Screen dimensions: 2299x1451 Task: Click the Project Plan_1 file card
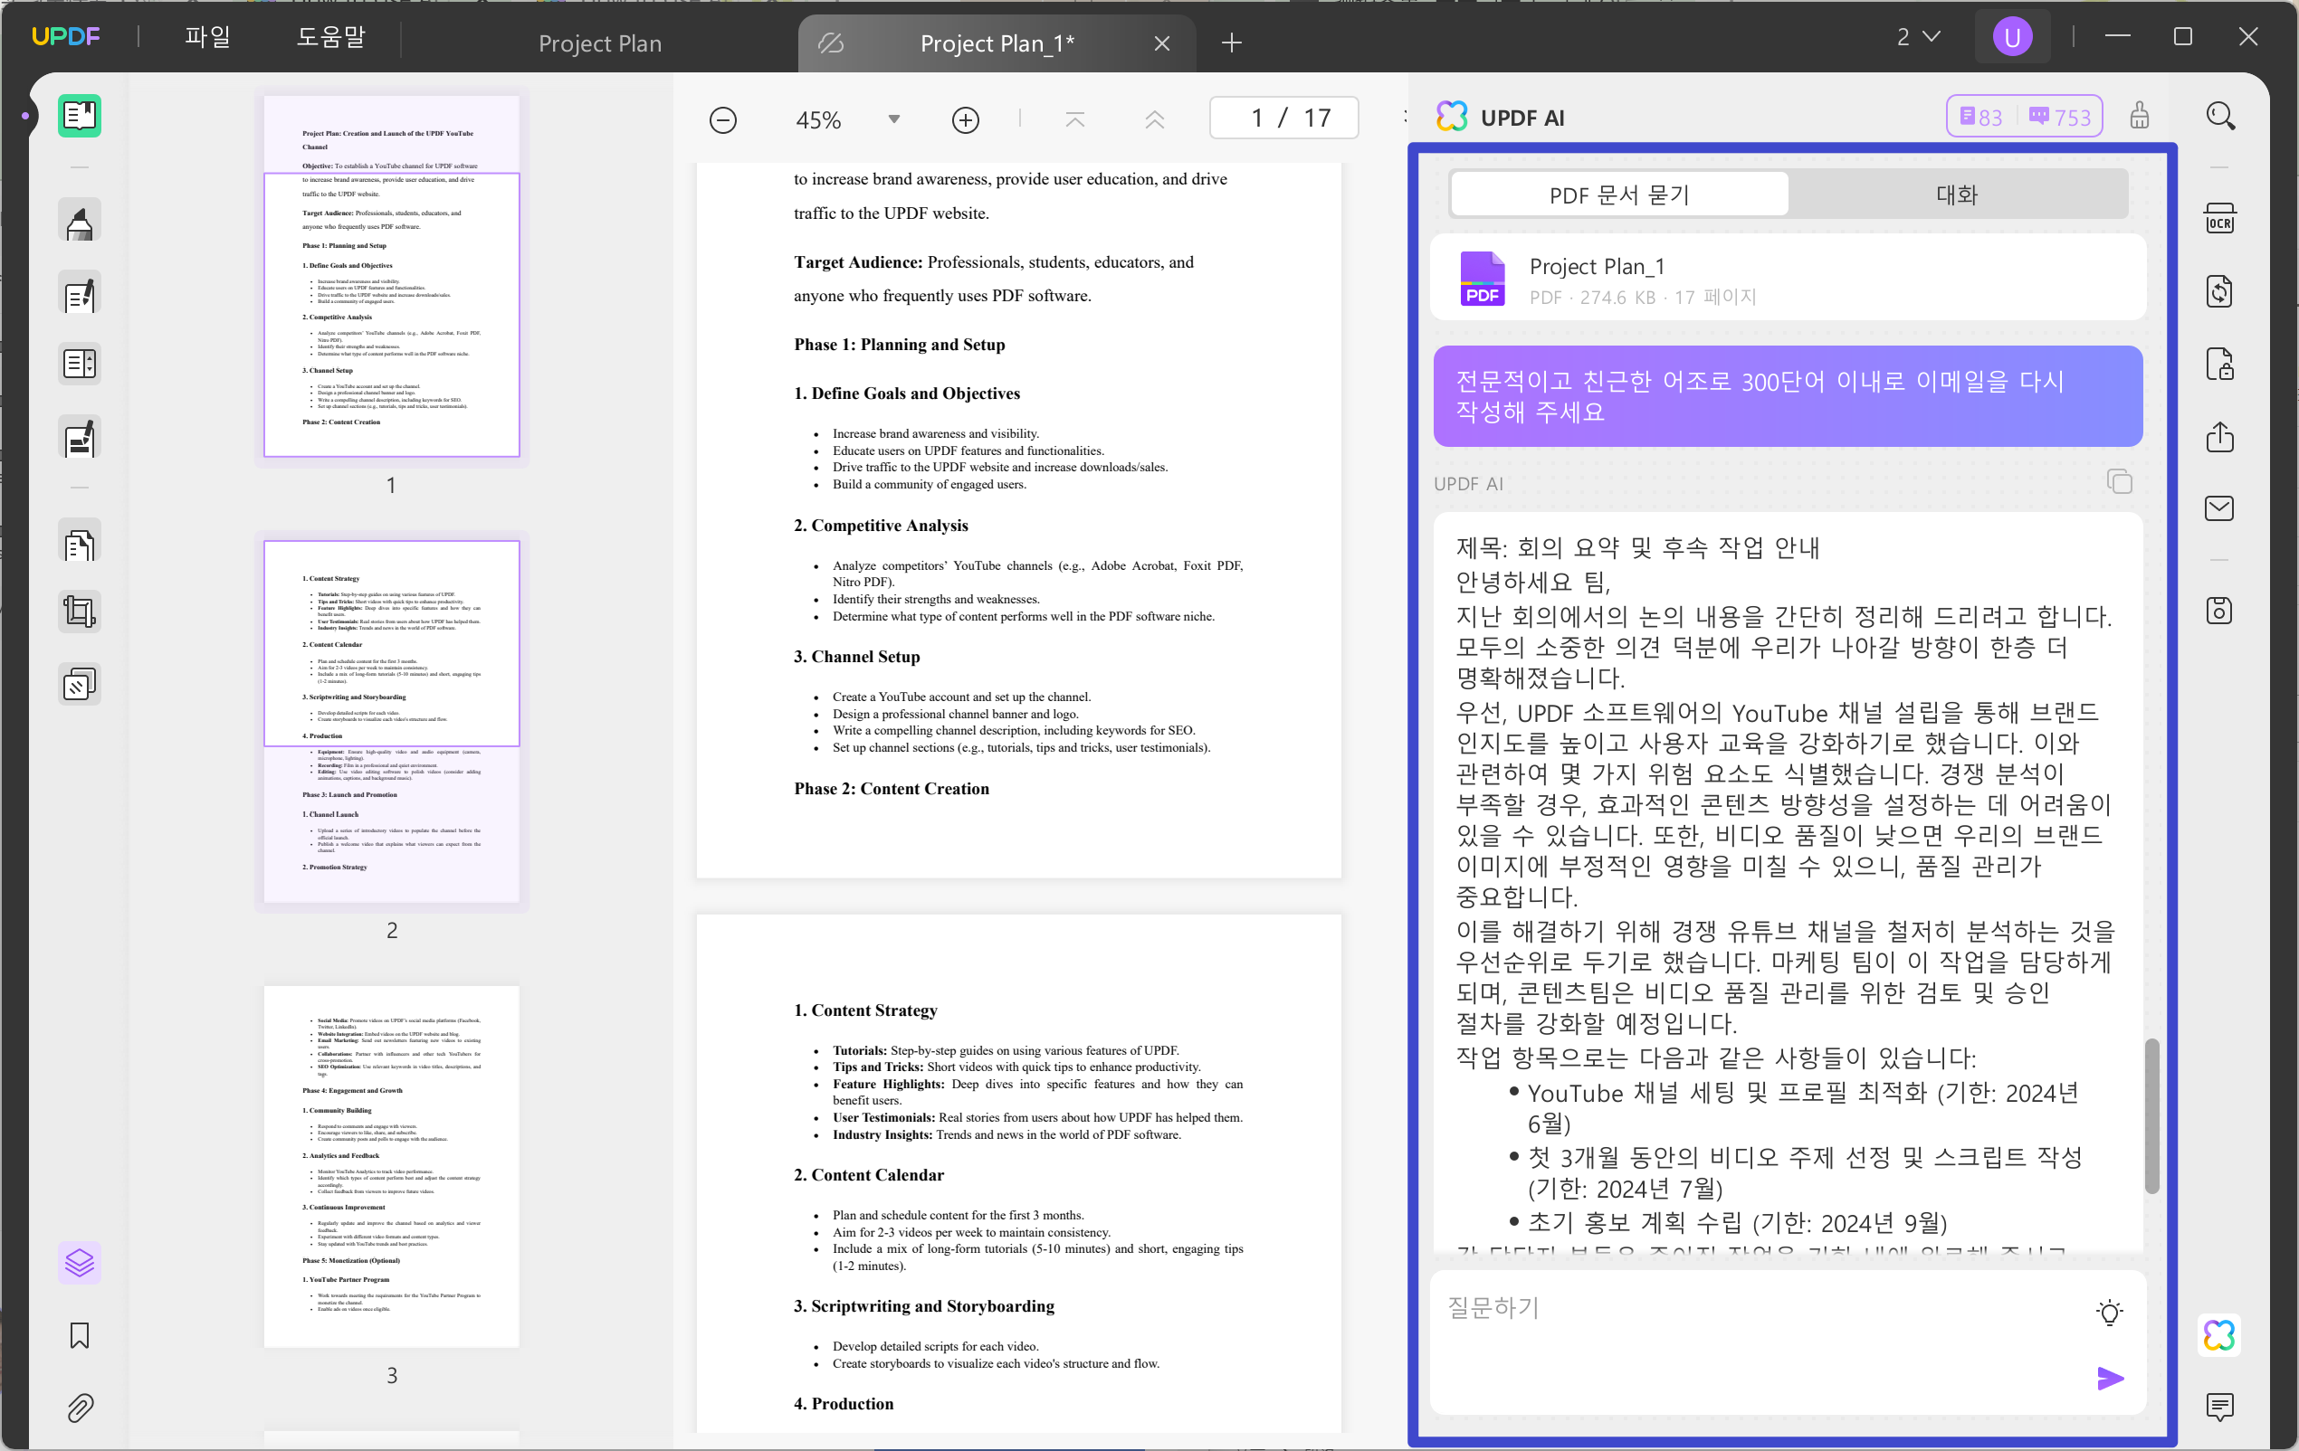pyautogui.click(x=1788, y=278)
